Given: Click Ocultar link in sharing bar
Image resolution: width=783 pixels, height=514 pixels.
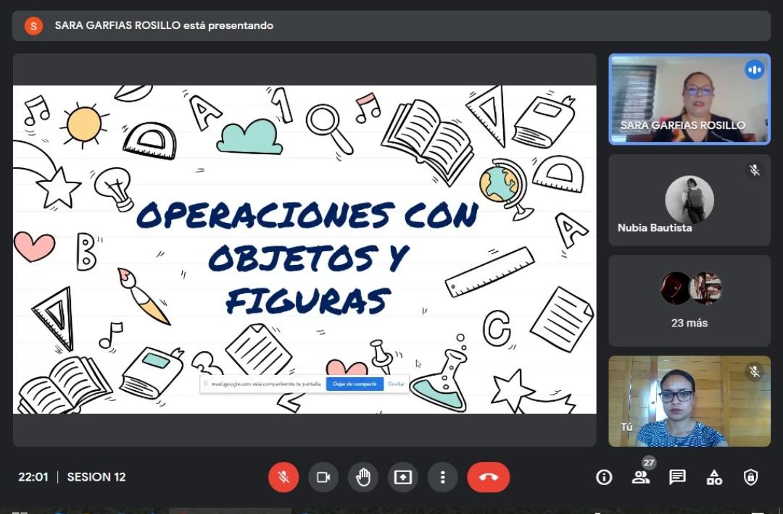Looking at the screenshot, I should tap(397, 384).
